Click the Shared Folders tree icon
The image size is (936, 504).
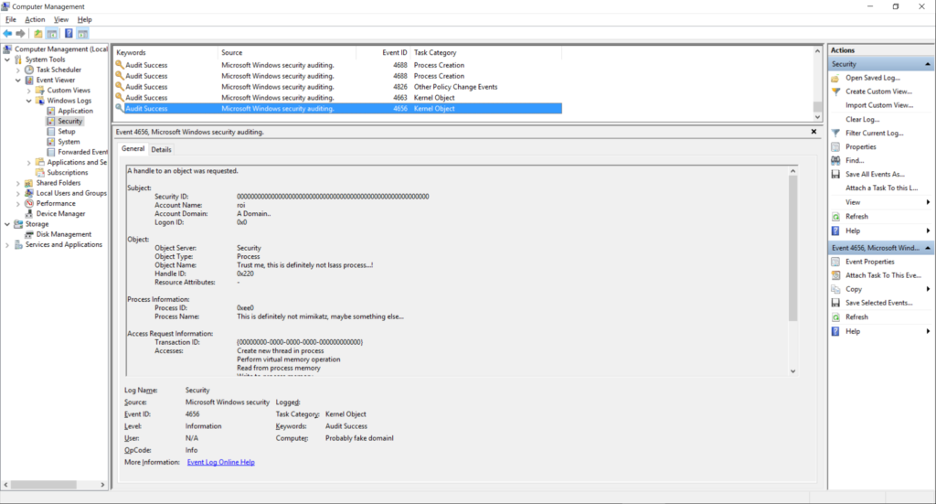coord(28,183)
